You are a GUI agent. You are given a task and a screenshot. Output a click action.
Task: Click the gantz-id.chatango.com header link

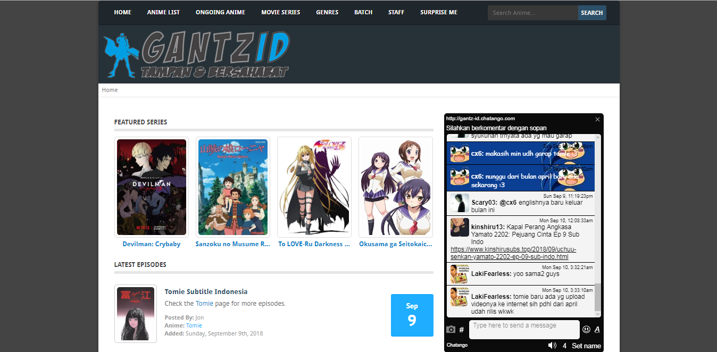pos(480,118)
